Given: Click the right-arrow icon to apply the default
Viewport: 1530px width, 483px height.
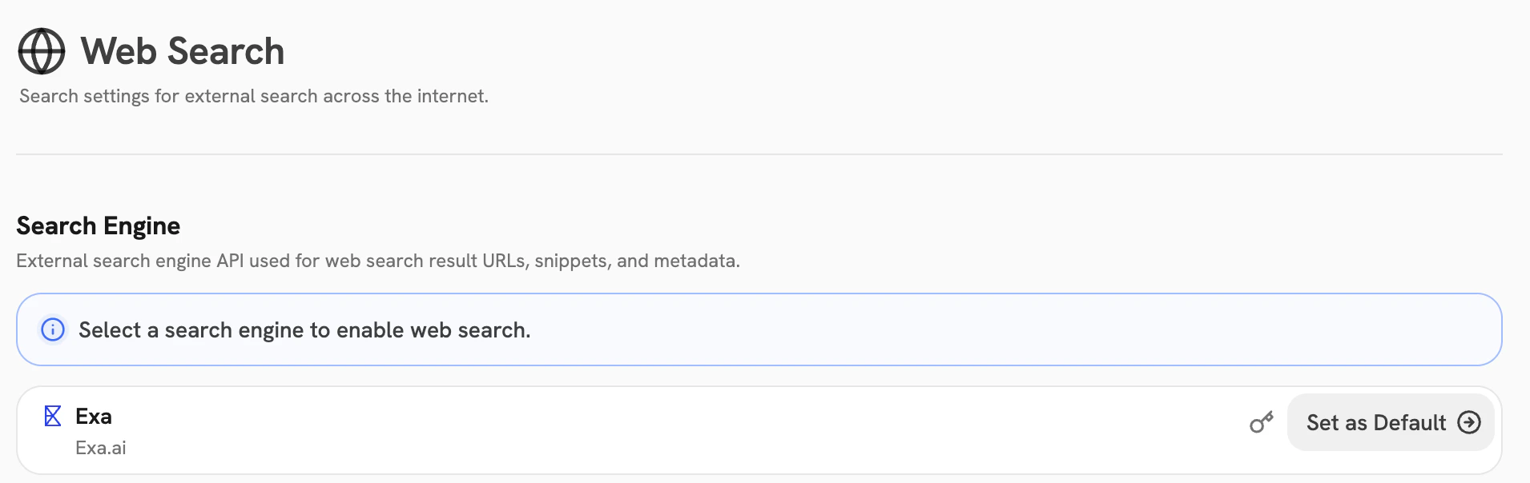Looking at the screenshot, I should click(x=1469, y=422).
